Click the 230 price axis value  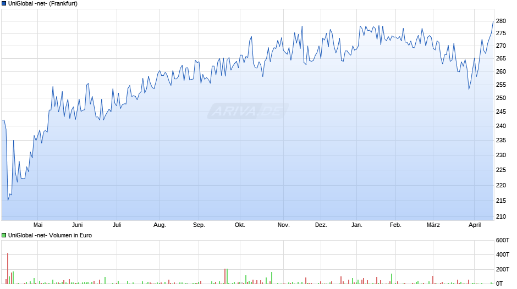click(x=501, y=155)
